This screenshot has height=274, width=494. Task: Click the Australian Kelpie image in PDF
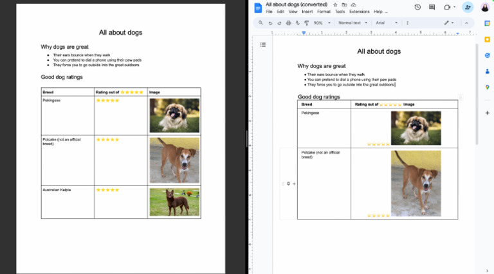click(174, 202)
